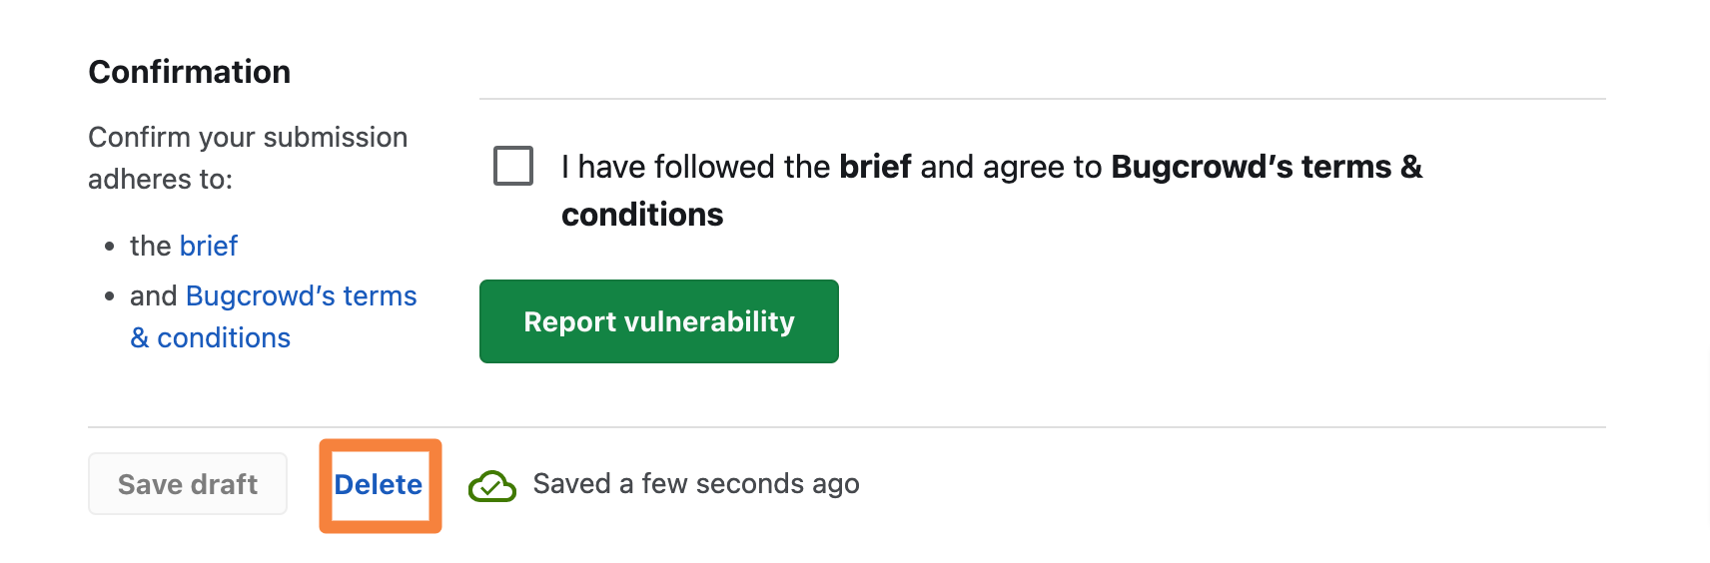Screen dimensions: 1710x563
Task: Click 'and agree to' in the checkbox label
Action: [x=1011, y=166]
